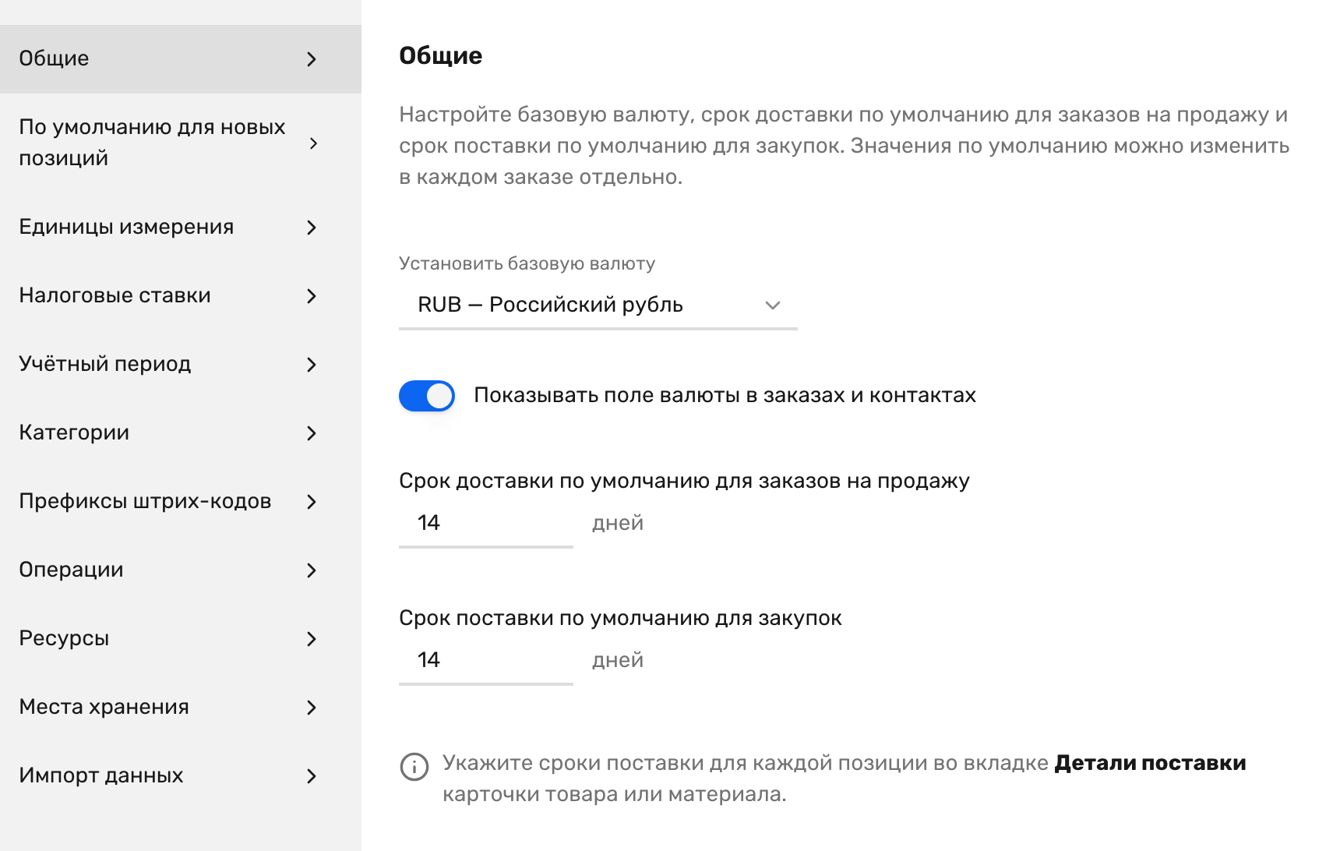Click the purchase lead time days field
This screenshot has width=1340, height=851.
485,660
